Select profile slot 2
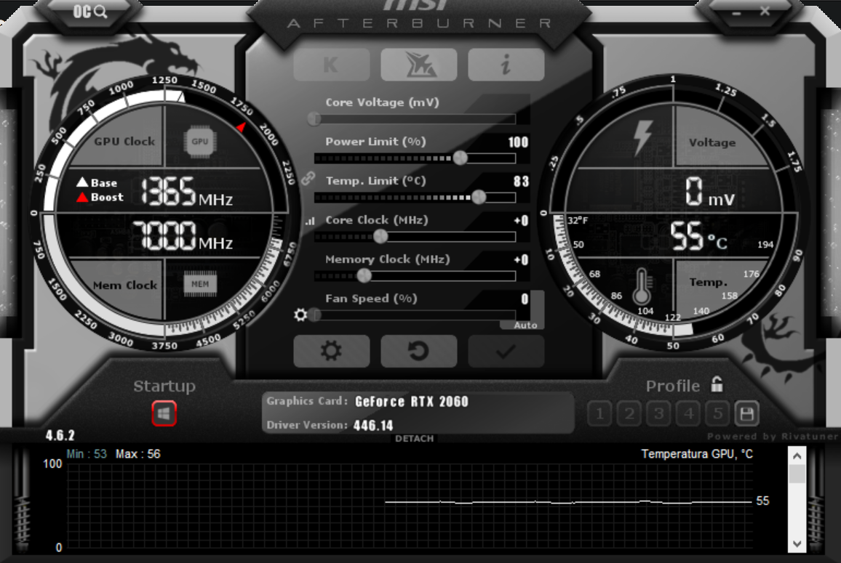Viewport: 841px width, 563px height. pyautogui.click(x=629, y=413)
